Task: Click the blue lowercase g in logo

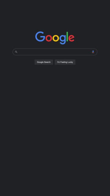Action: [x=63, y=40]
